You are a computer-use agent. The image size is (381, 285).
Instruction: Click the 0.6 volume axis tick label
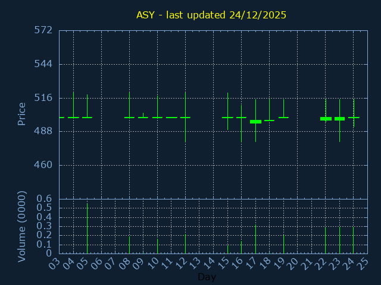pyautogui.click(x=45, y=199)
